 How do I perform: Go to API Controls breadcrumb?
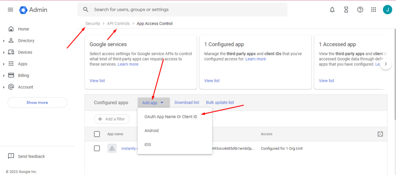pyautogui.click(x=118, y=24)
